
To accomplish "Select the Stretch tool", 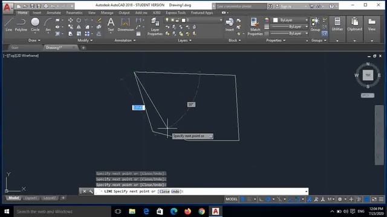I will [70, 34].
